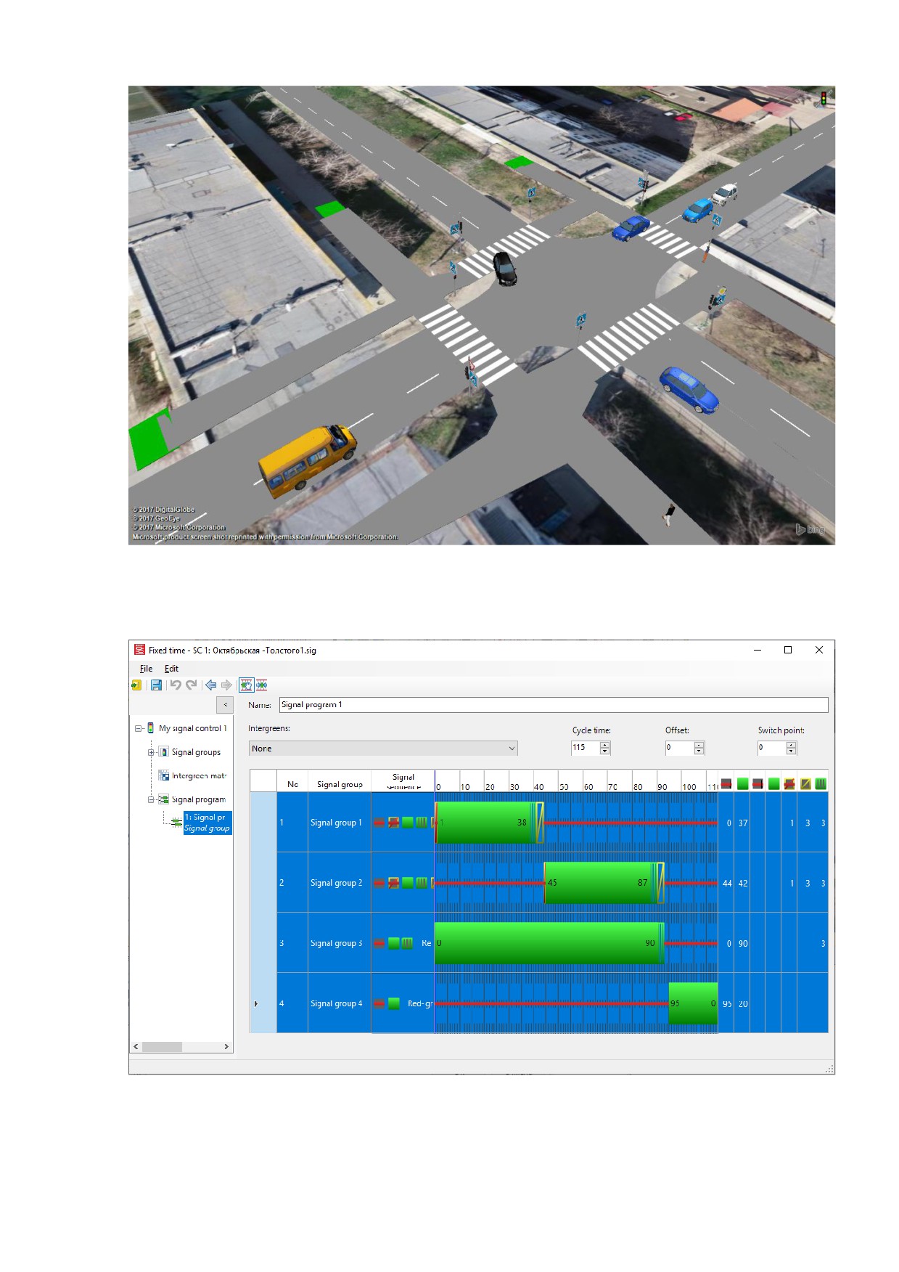Click Signal group 3 green sequence icon
This screenshot has height=1272, width=899.
(394, 943)
